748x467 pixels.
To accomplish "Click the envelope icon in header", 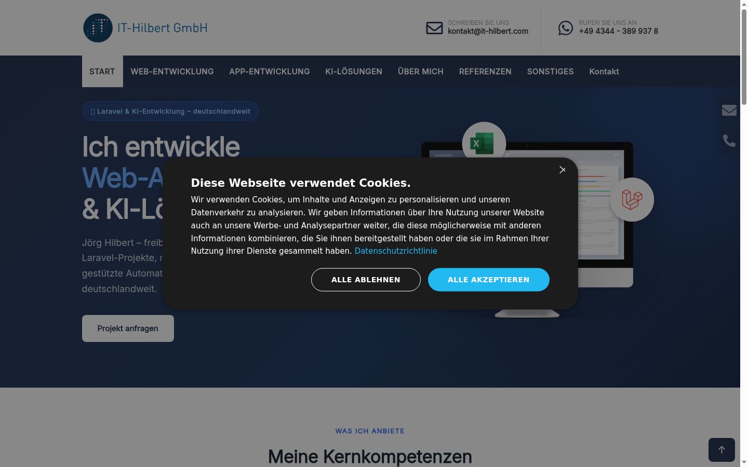I will click(434, 28).
